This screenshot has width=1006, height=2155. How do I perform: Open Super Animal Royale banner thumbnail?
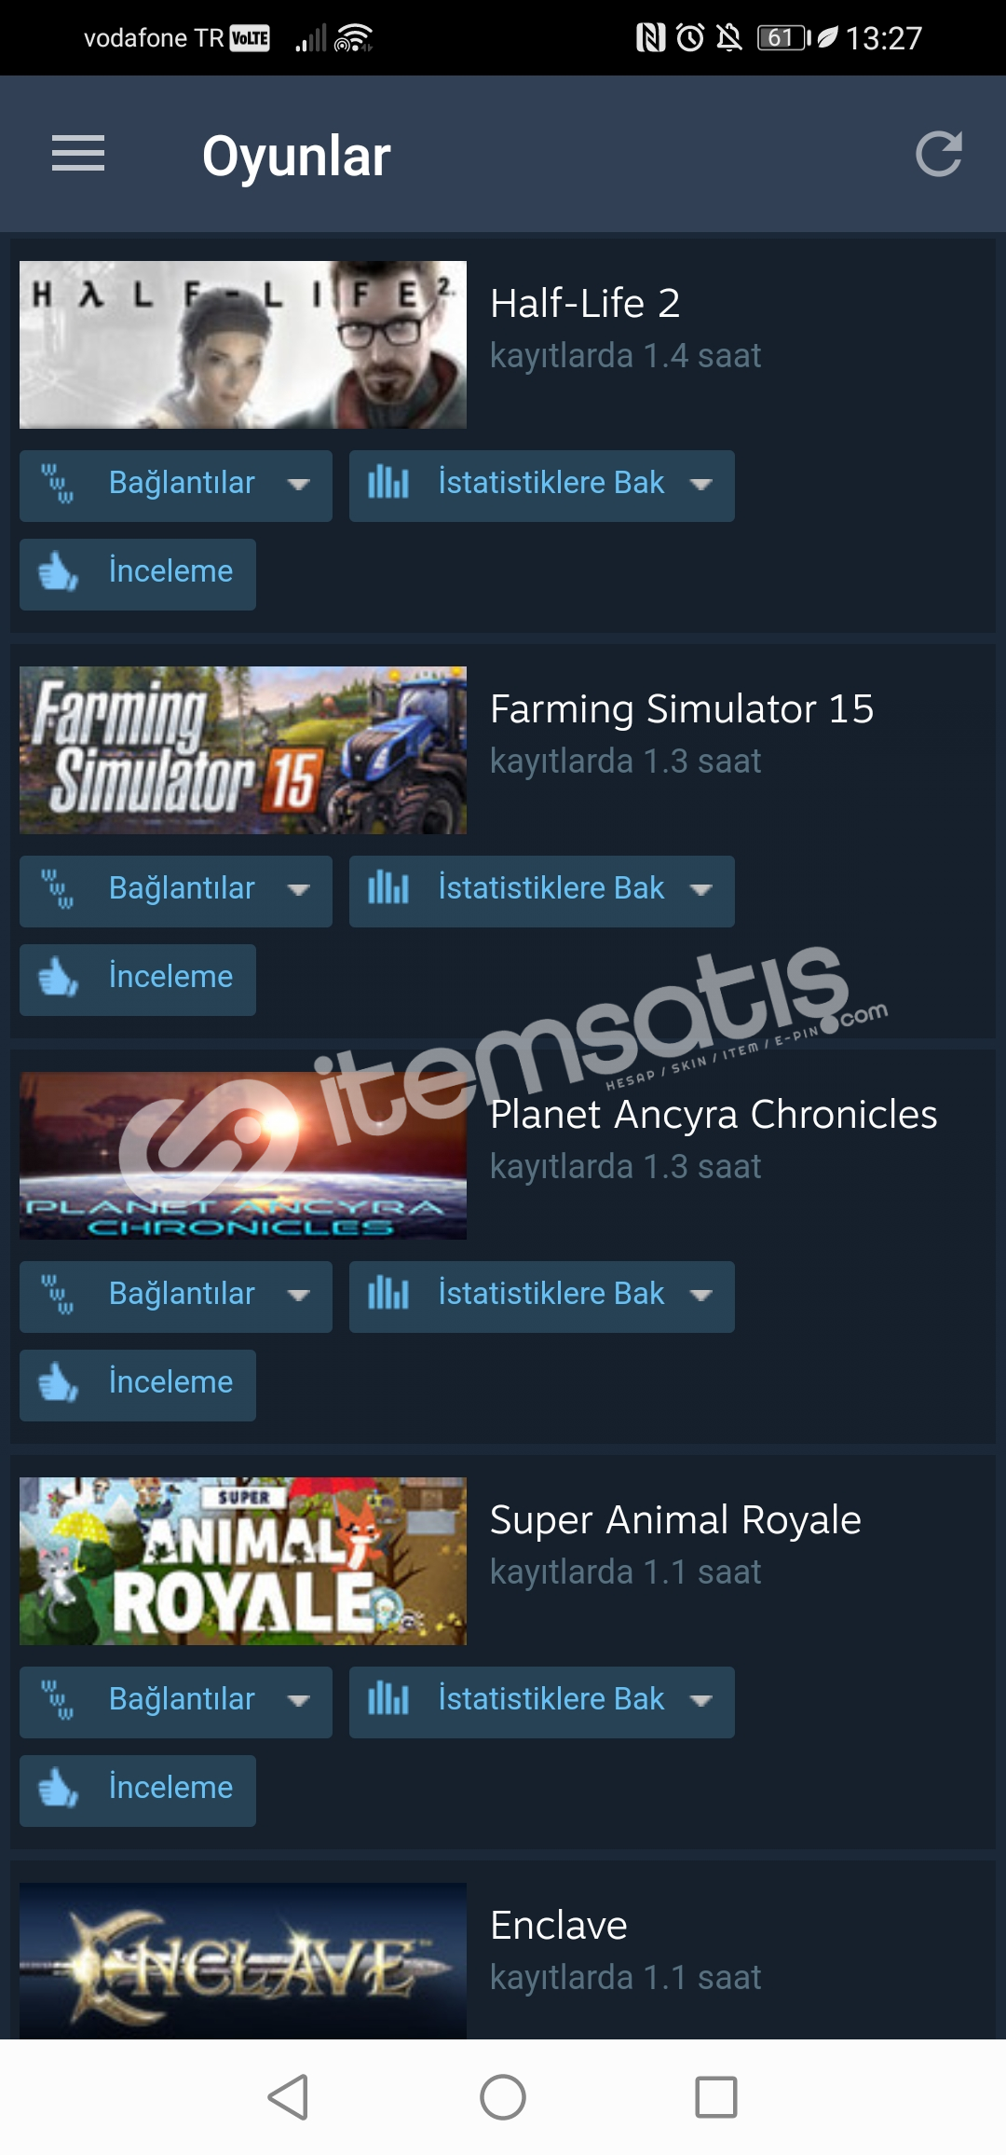click(243, 1561)
